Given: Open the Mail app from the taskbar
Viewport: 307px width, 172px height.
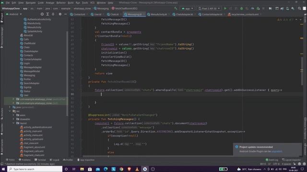Looking at the screenshot, I should click(x=98, y=169).
